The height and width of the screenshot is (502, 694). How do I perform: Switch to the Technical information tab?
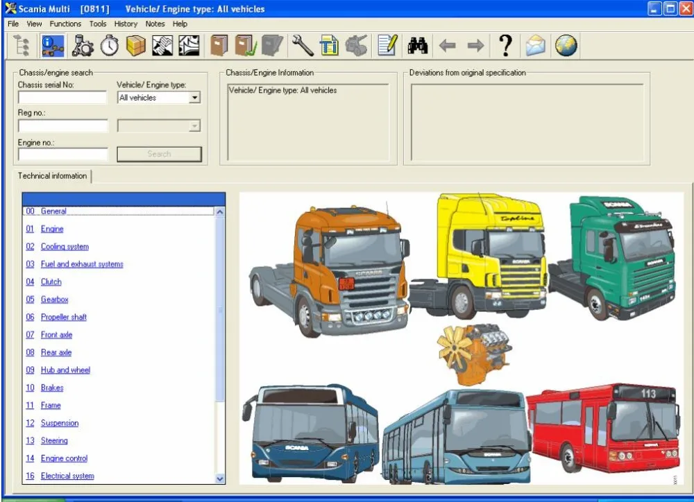pyautogui.click(x=52, y=176)
